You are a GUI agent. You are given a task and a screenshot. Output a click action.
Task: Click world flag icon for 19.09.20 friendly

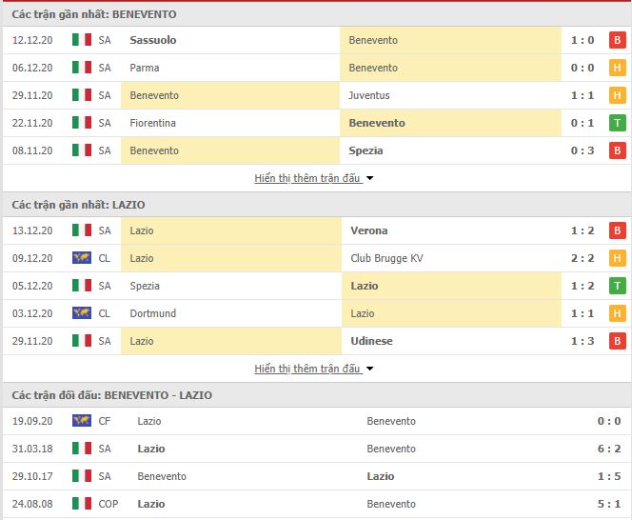[x=82, y=421]
